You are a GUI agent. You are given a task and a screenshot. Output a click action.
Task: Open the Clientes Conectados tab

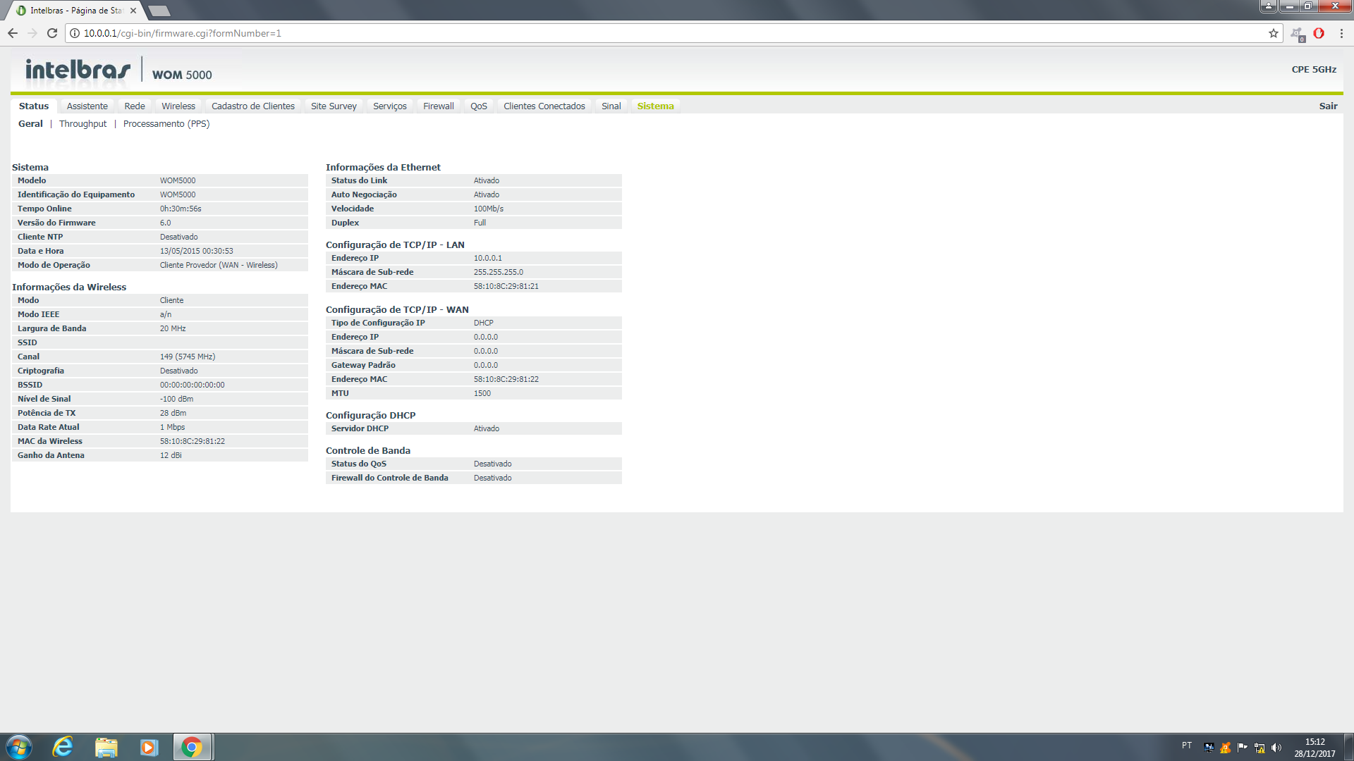pos(544,106)
